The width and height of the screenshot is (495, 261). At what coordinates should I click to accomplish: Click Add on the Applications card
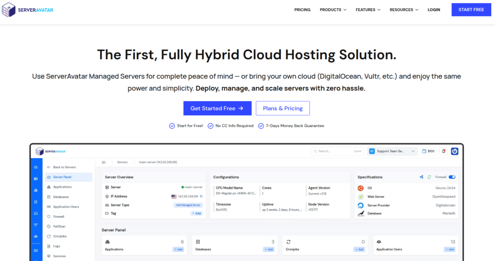(178, 249)
